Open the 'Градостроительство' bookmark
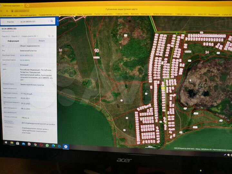The height and width of the screenshot is (174, 232). point(67,15)
